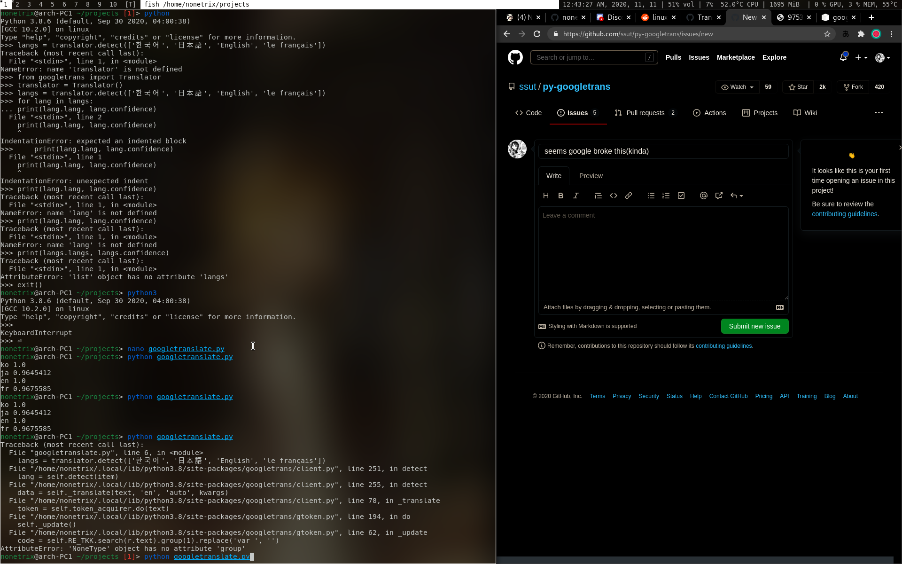Mention a user with the @ icon

coord(703,196)
